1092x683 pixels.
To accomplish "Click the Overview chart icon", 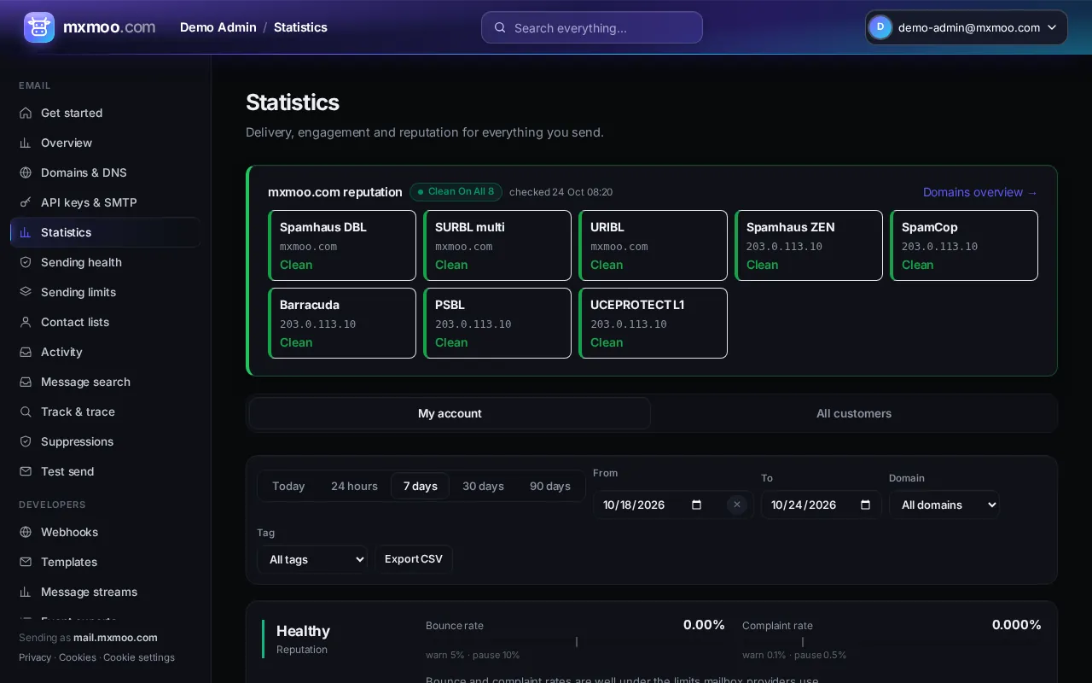I will pos(26,143).
